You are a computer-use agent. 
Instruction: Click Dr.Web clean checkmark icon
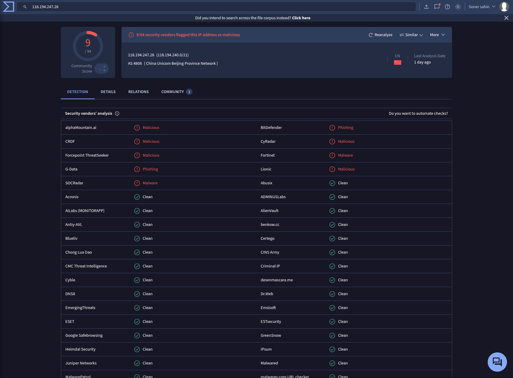(x=332, y=294)
